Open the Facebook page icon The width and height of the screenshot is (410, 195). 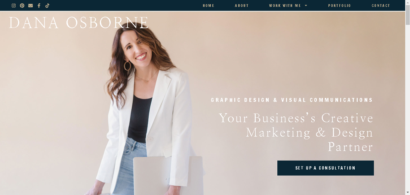coord(39,5)
